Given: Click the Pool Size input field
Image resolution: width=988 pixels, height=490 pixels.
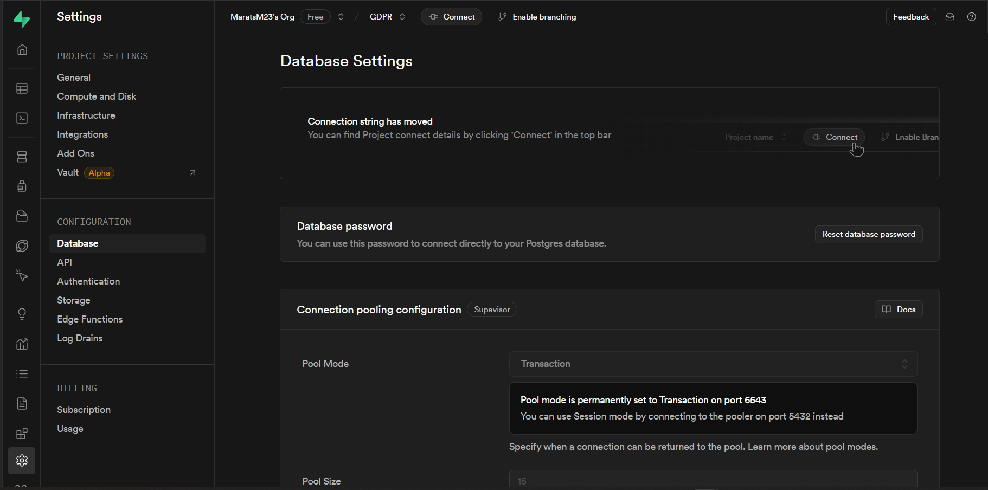Looking at the screenshot, I should [713, 480].
